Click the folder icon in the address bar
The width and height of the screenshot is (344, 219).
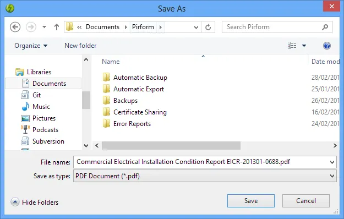click(69, 27)
